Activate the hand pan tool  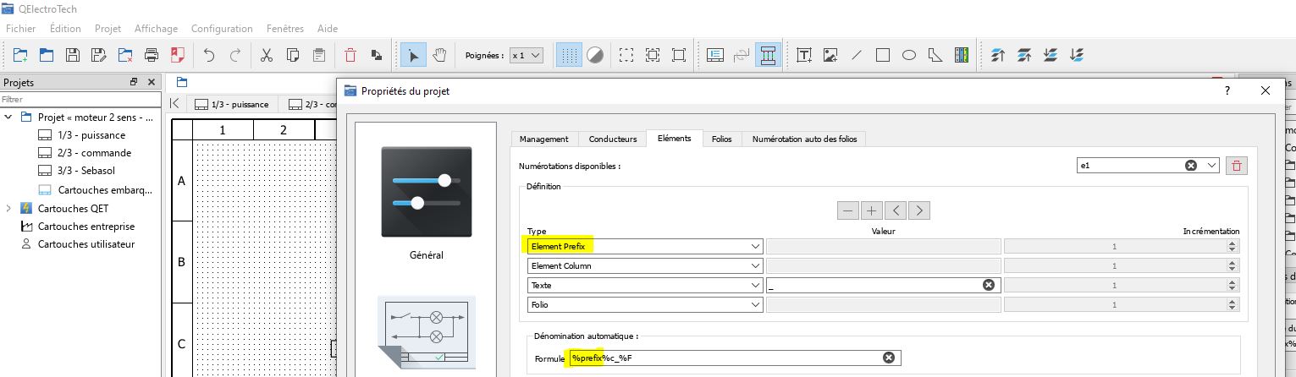439,56
